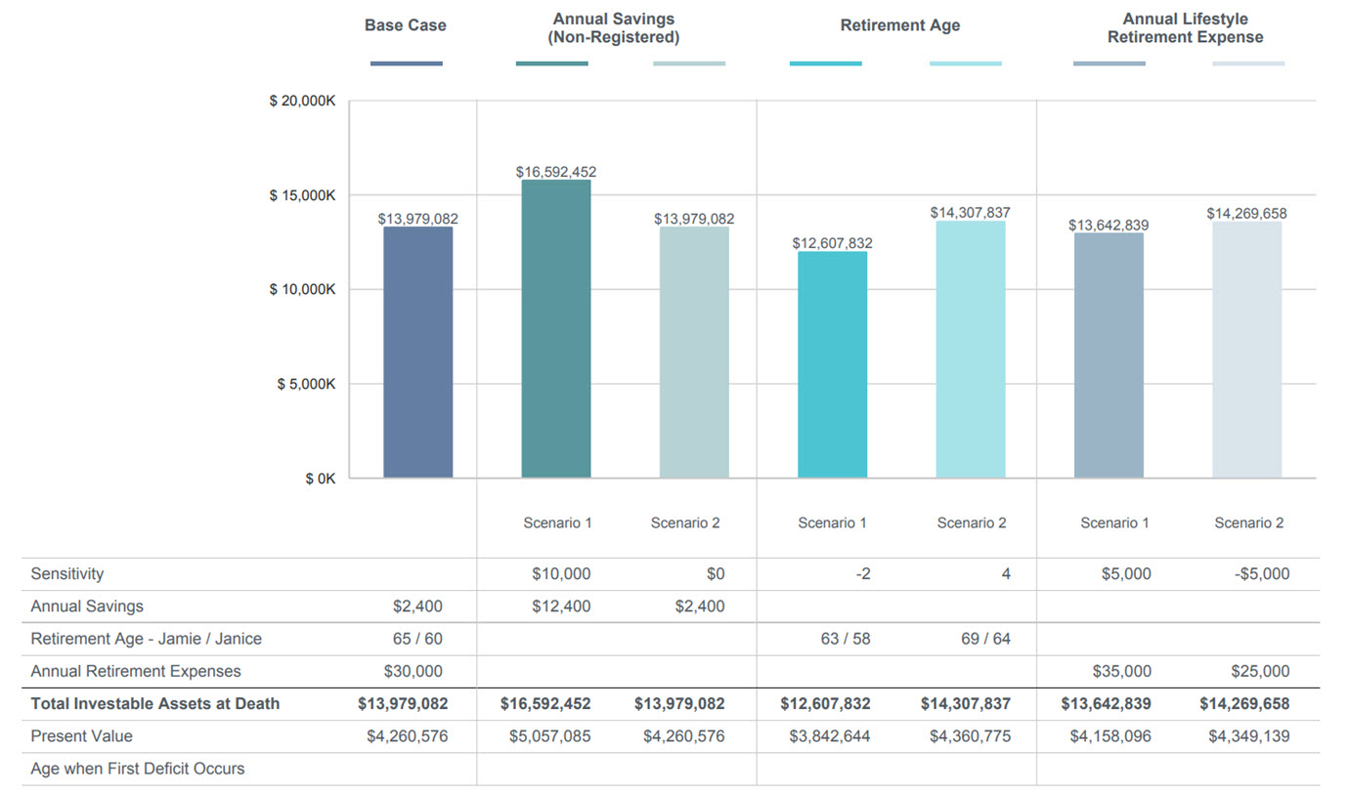Click the $4,158,096 present value cell
This screenshot has height=793, width=1349.
1111,736
